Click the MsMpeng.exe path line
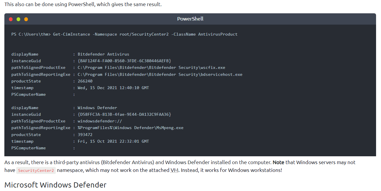This screenshot has width=381, height=191. pos(130,128)
